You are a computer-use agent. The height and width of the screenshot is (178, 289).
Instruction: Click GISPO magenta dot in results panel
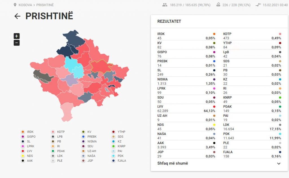pyautogui.click(x=214, y=52)
